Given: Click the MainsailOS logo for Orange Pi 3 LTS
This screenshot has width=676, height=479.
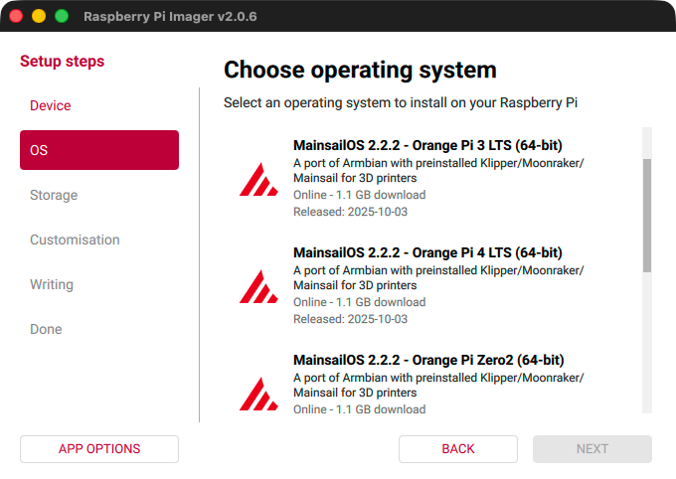Looking at the screenshot, I should coord(258,179).
